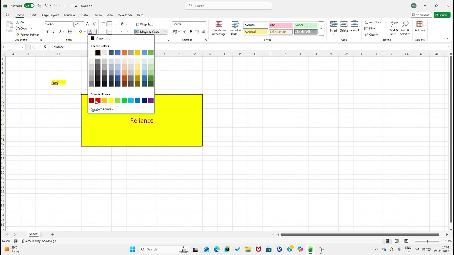Open the General number format dropdown

(205, 24)
